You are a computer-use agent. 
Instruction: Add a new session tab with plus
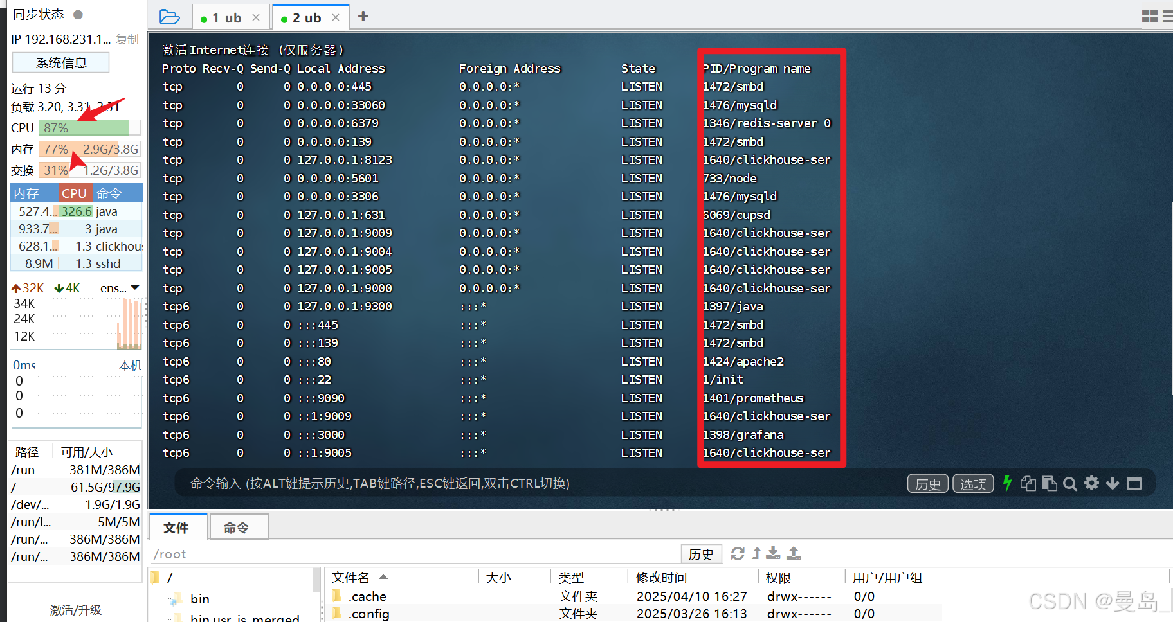[x=363, y=17]
